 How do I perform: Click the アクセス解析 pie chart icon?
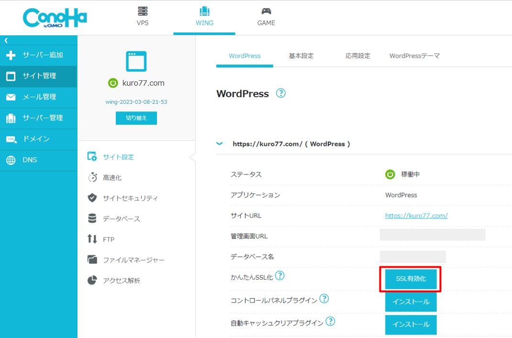coord(92,280)
